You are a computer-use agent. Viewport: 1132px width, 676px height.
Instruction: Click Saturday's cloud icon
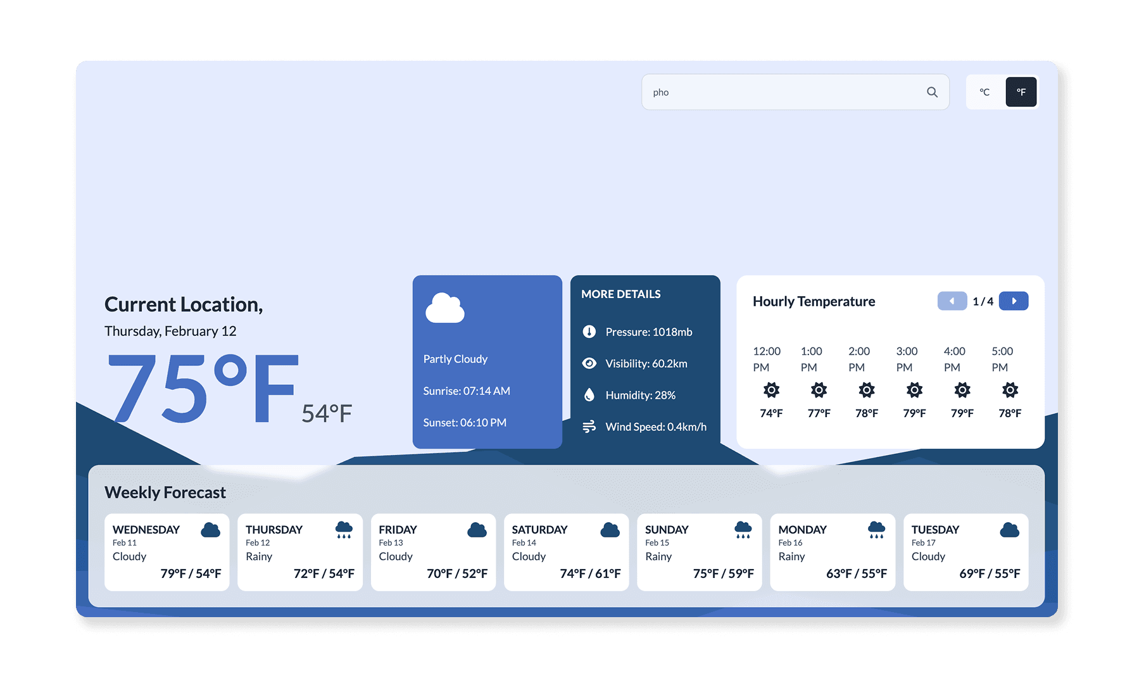[610, 530]
